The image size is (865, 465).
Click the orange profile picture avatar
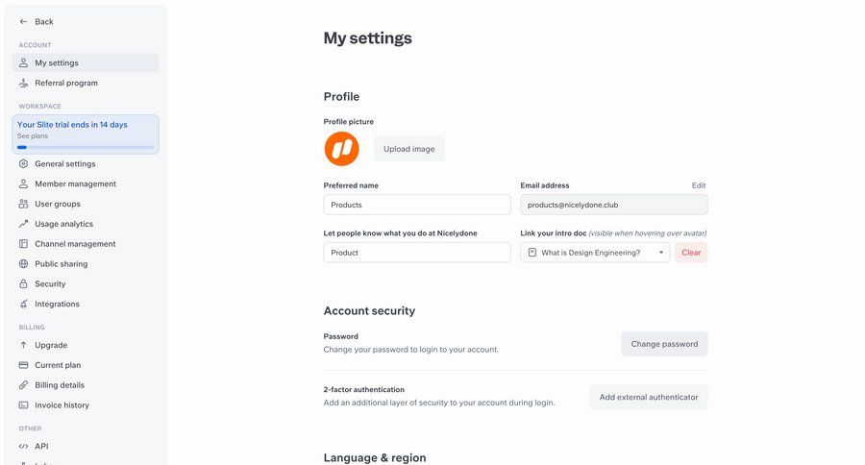pos(341,149)
